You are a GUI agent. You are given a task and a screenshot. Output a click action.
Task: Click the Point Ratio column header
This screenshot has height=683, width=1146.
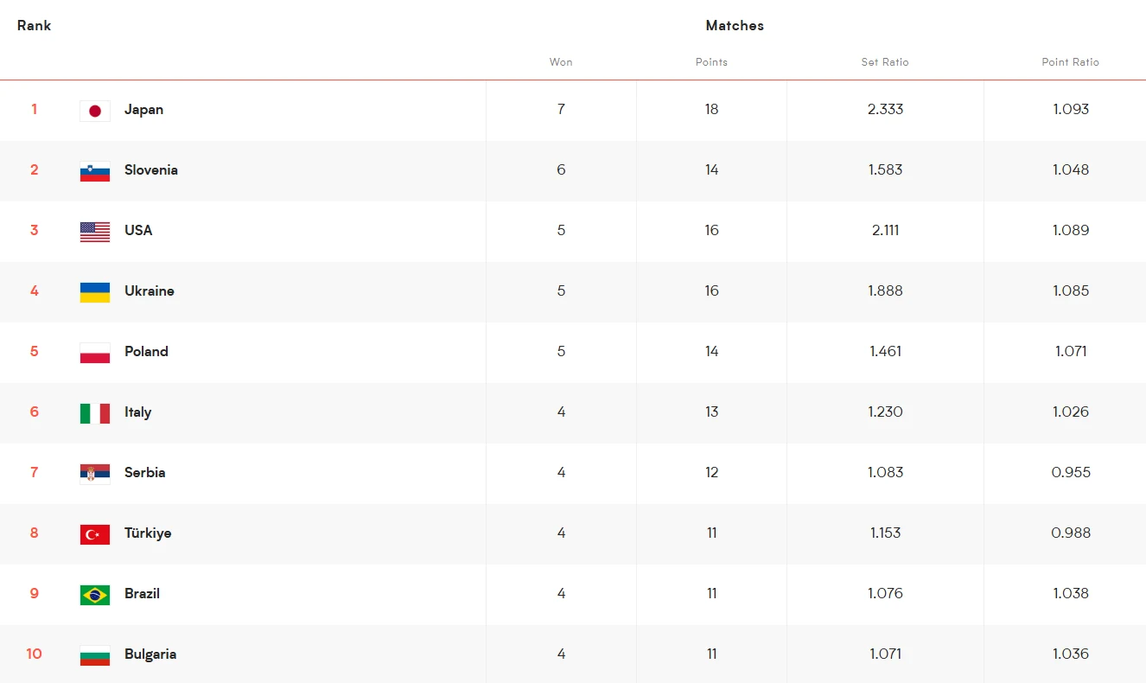coord(1071,62)
